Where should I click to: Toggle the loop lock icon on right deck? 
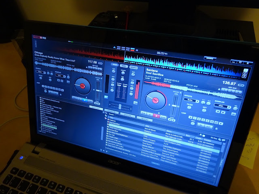click(x=217, y=129)
